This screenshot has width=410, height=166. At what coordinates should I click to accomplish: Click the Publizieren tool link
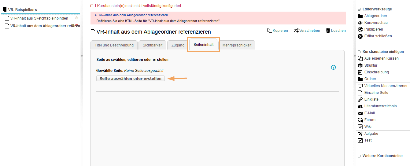[374, 29]
